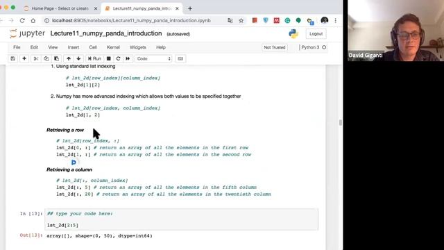Click into code cell In [13]
Screen dimensions: 444x250
181,219
